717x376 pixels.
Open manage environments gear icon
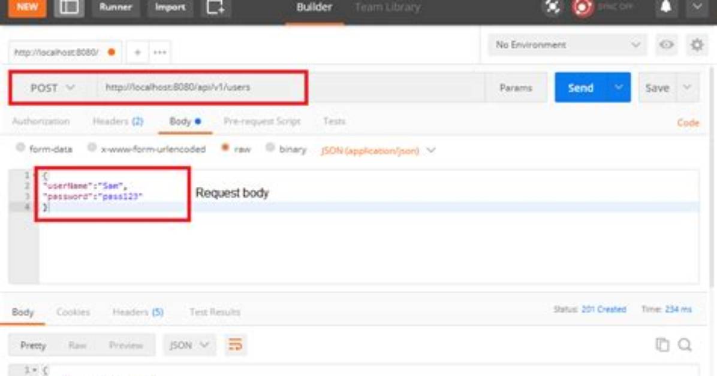(697, 45)
